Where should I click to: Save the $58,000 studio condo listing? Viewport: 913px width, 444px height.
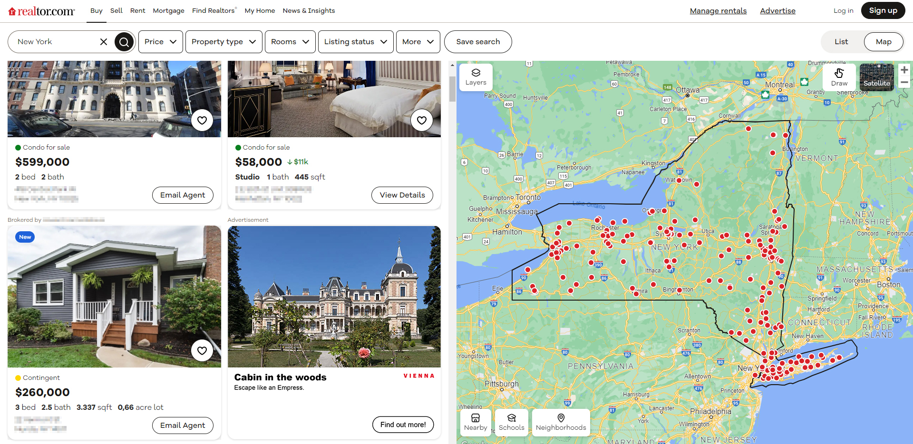[422, 121]
